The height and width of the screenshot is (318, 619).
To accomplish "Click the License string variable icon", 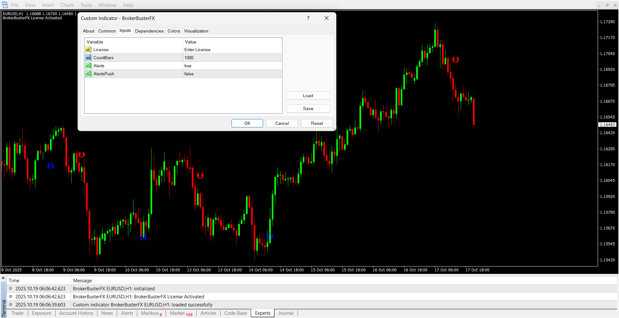I will 88,50.
